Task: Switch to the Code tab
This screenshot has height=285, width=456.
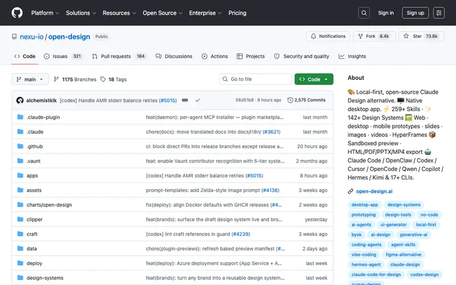Action: (x=25, y=56)
